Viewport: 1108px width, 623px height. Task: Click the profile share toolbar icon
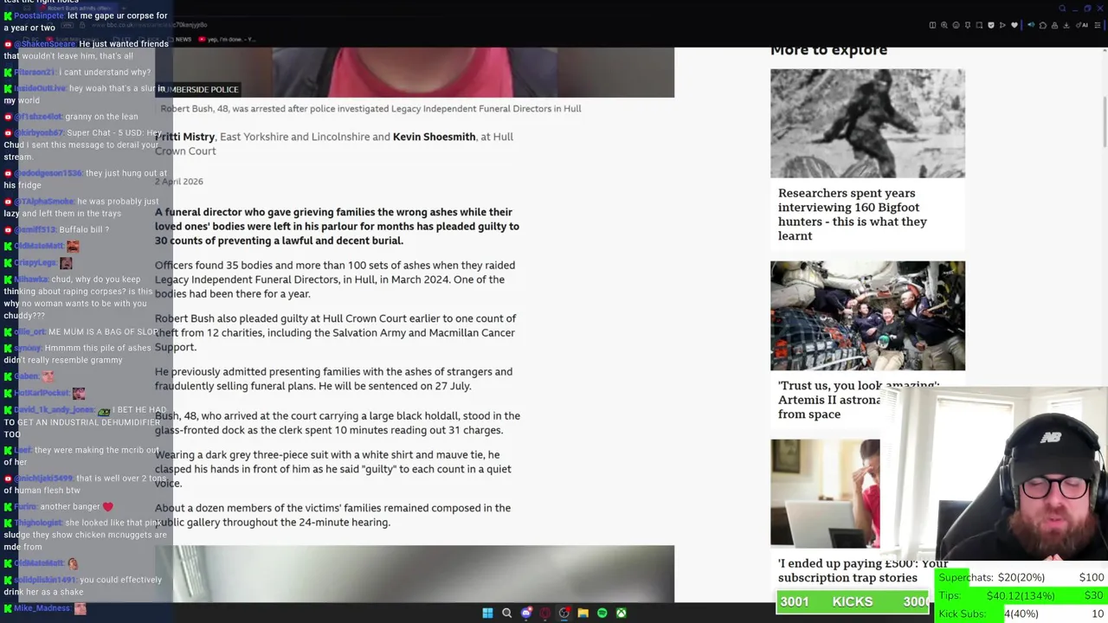point(1054,25)
